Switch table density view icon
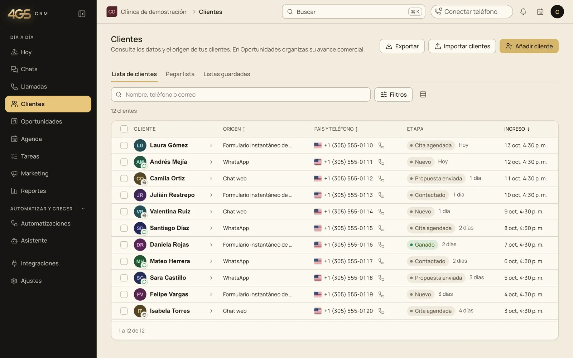The width and height of the screenshot is (573, 358). pos(423,95)
